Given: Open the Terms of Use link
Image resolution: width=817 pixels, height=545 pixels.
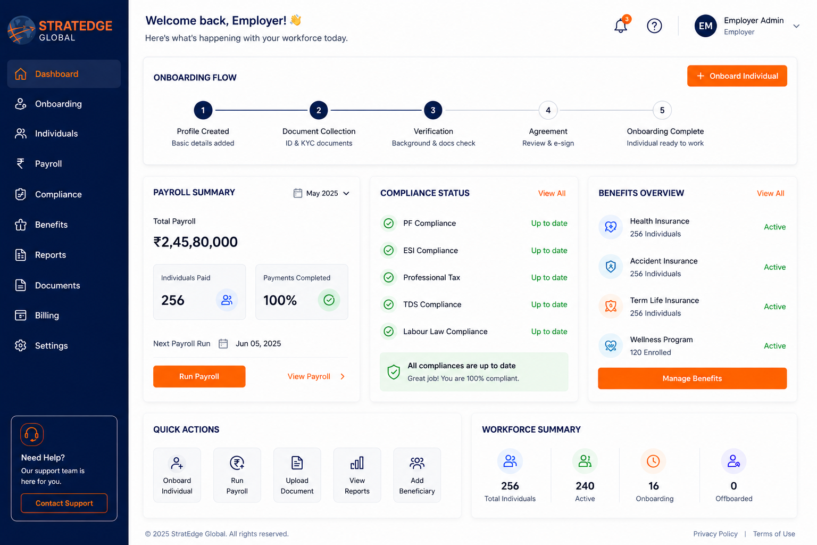Looking at the screenshot, I should (x=774, y=534).
